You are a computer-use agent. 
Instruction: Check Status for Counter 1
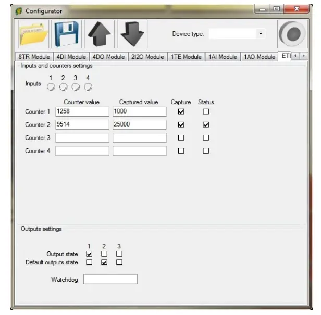tap(206, 111)
